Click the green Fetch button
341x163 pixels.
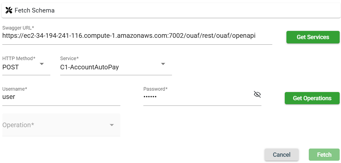pyautogui.click(x=324, y=154)
